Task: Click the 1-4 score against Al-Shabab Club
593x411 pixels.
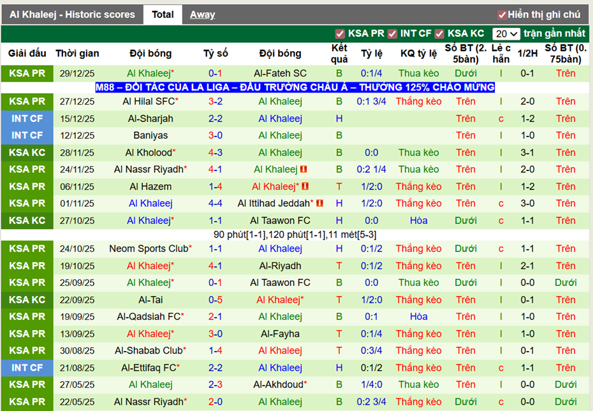Action: (x=215, y=350)
